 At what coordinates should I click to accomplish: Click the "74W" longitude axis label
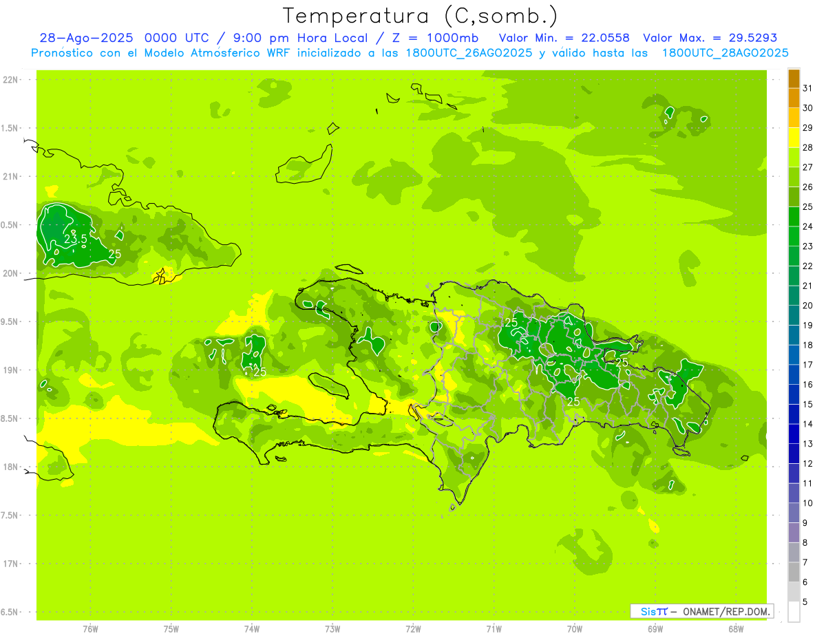(252, 629)
